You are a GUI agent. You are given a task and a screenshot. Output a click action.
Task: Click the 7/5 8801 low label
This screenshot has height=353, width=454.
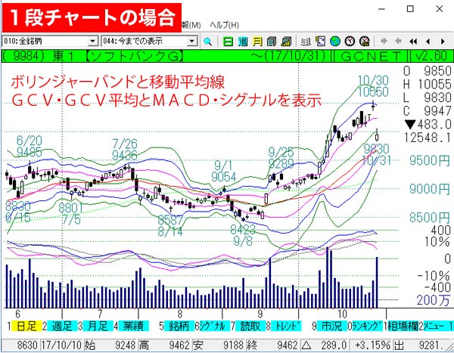[x=71, y=214]
